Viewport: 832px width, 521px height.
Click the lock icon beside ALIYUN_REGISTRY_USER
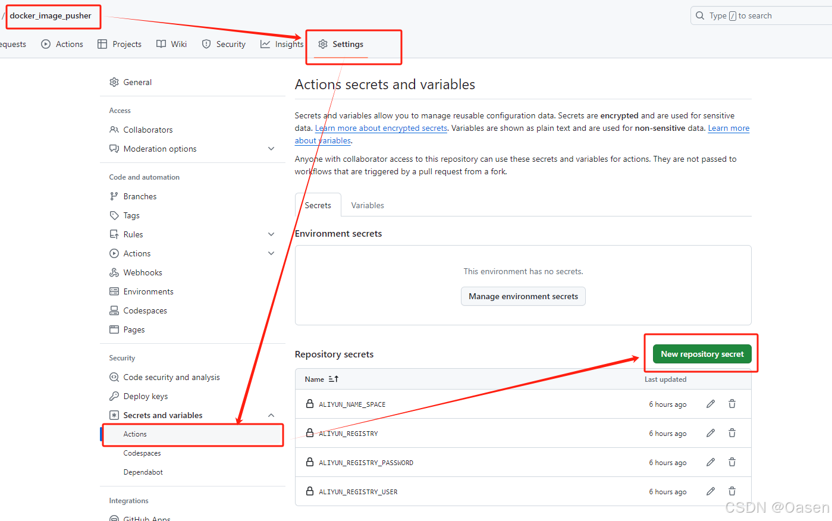point(310,491)
